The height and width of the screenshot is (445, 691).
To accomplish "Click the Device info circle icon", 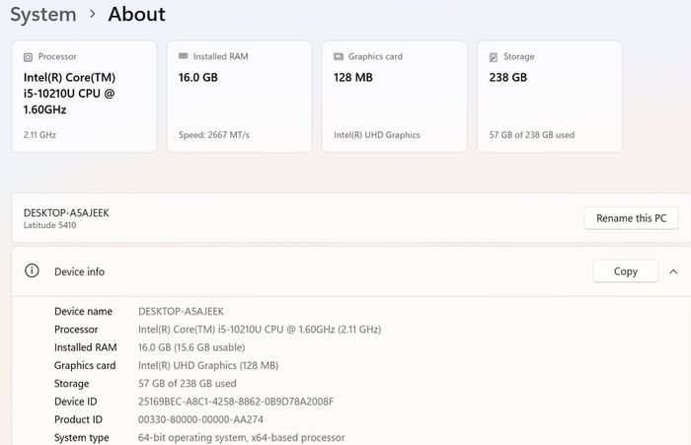I will (x=32, y=270).
